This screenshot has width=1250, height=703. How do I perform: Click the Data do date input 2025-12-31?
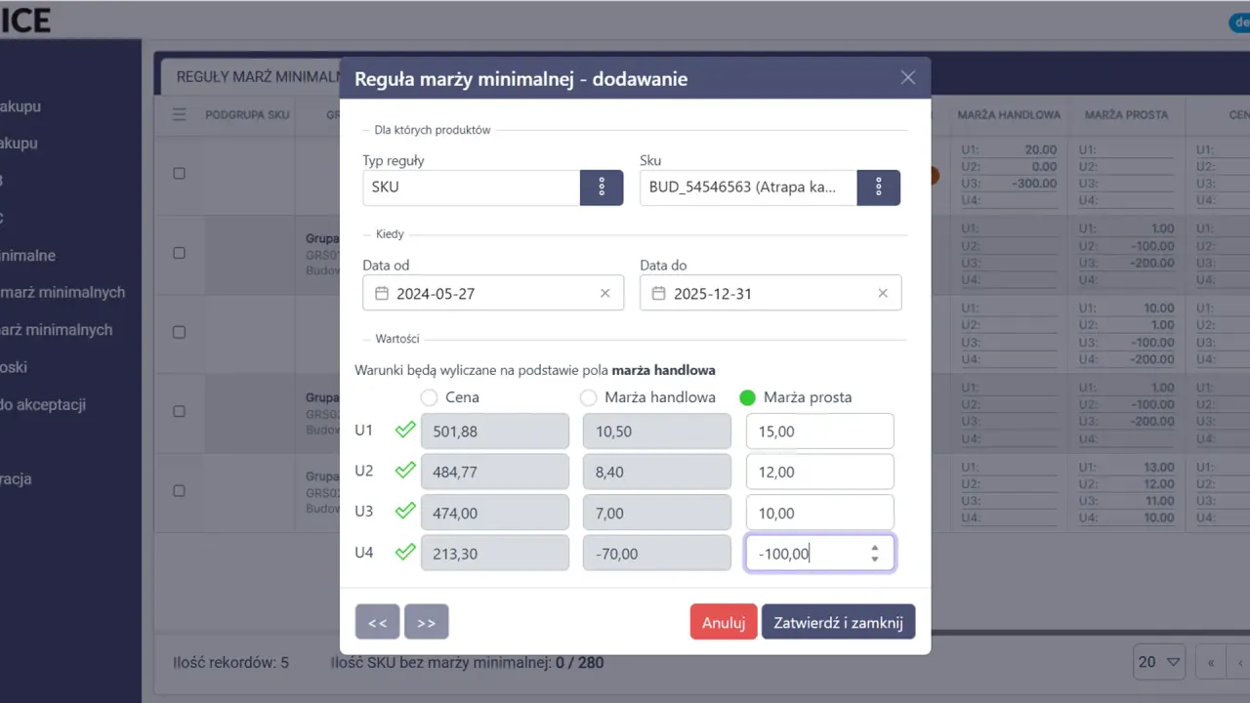tap(771, 293)
